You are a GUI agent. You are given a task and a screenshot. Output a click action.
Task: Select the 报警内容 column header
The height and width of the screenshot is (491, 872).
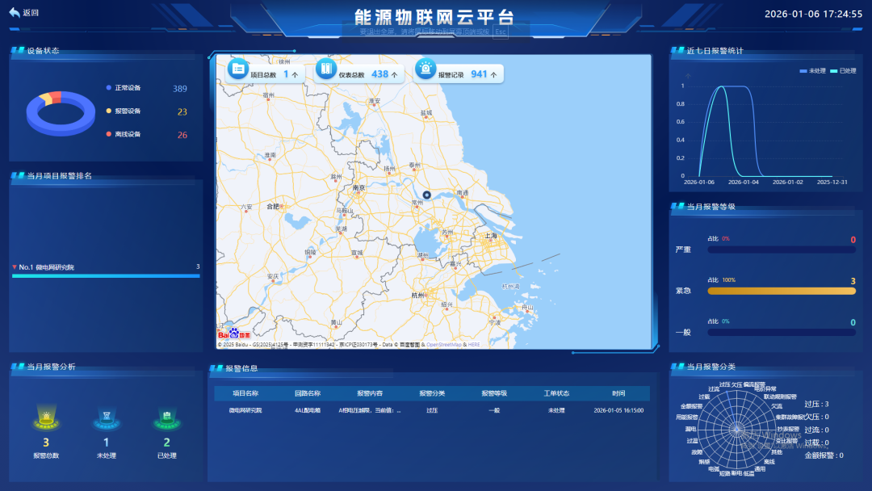click(370, 393)
